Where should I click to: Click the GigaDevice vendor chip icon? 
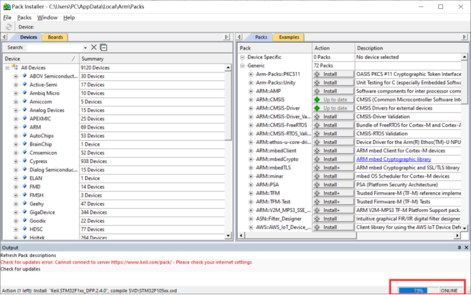tap(25, 212)
